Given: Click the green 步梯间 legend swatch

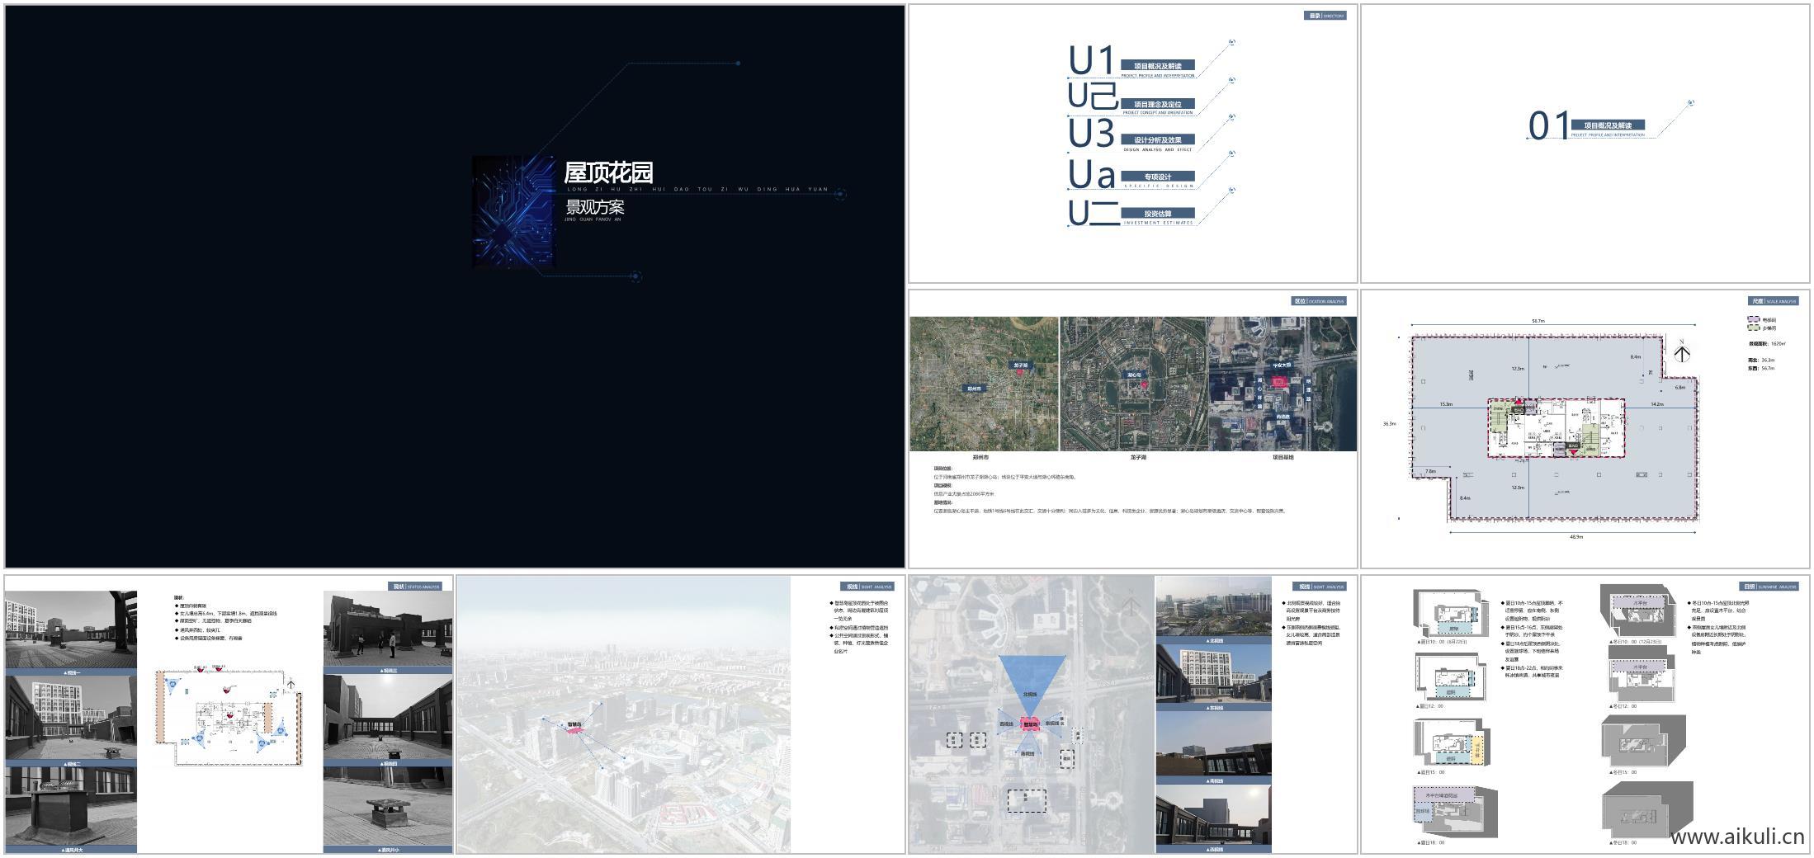Looking at the screenshot, I should (x=1753, y=328).
